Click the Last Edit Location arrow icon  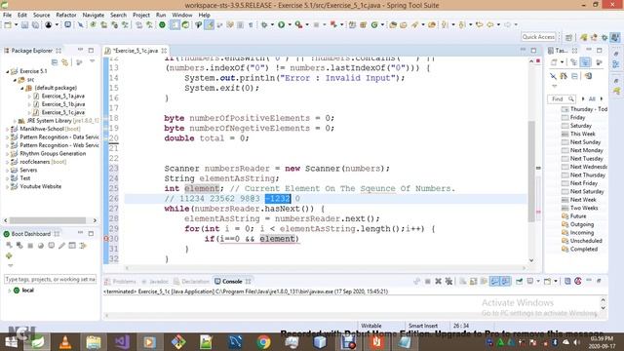click(x=480, y=25)
